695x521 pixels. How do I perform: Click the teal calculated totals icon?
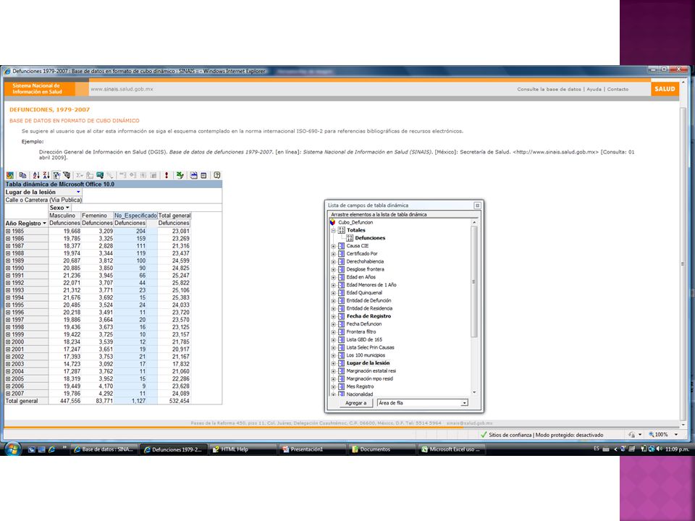(100, 175)
